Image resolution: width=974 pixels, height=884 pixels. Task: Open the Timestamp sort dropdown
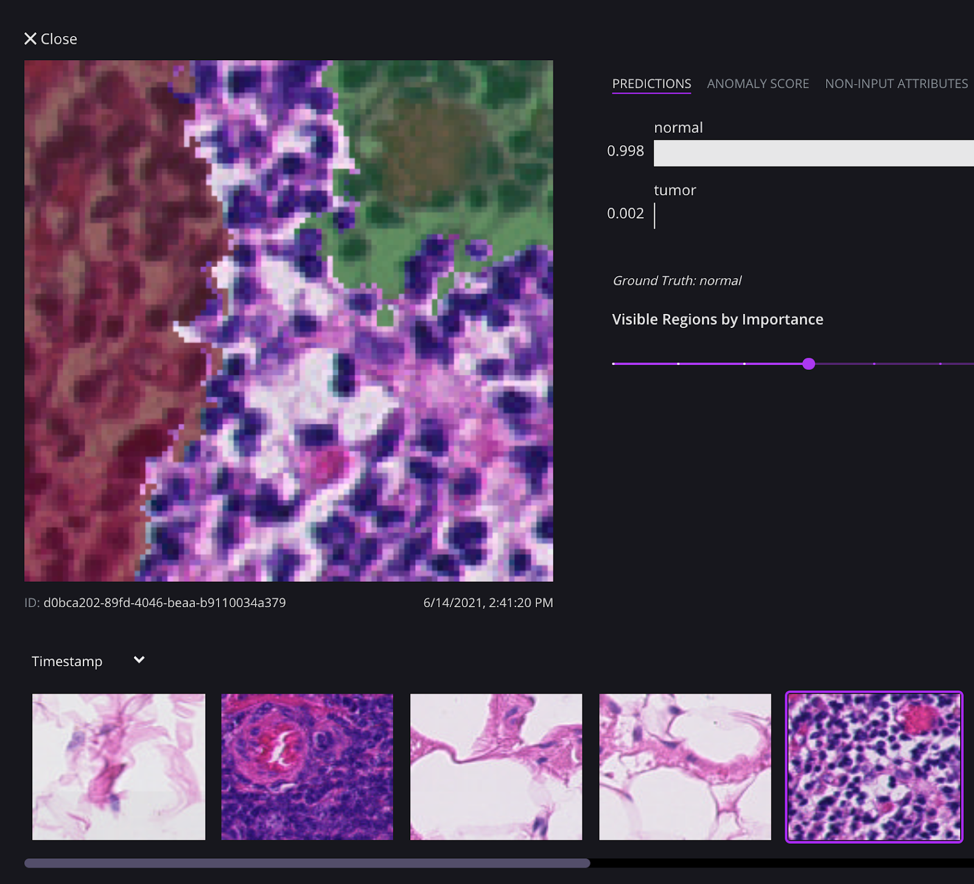tap(88, 661)
